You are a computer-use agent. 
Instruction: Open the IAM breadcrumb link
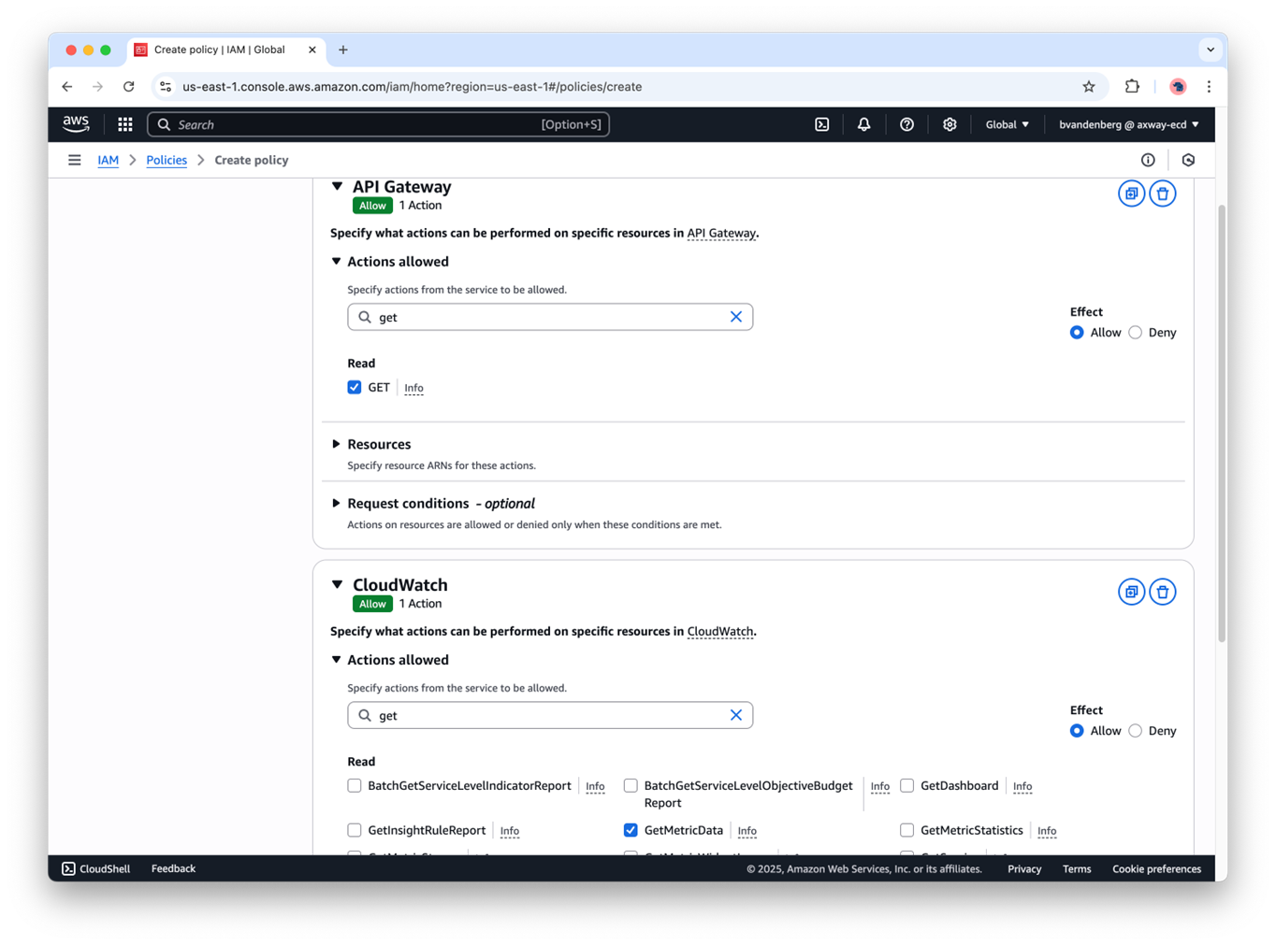(108, 160)
